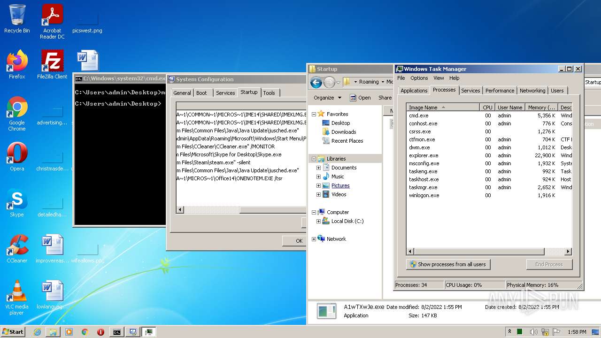601x338 pixels.
Task: Collapse the Favorites group in explorer sidebar
Action: (314, 114)
